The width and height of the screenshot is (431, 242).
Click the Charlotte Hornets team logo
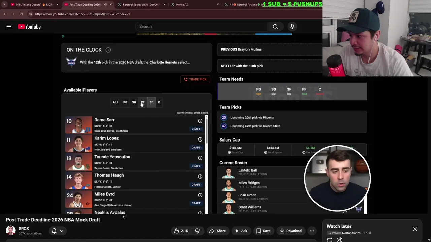(71, 62)
